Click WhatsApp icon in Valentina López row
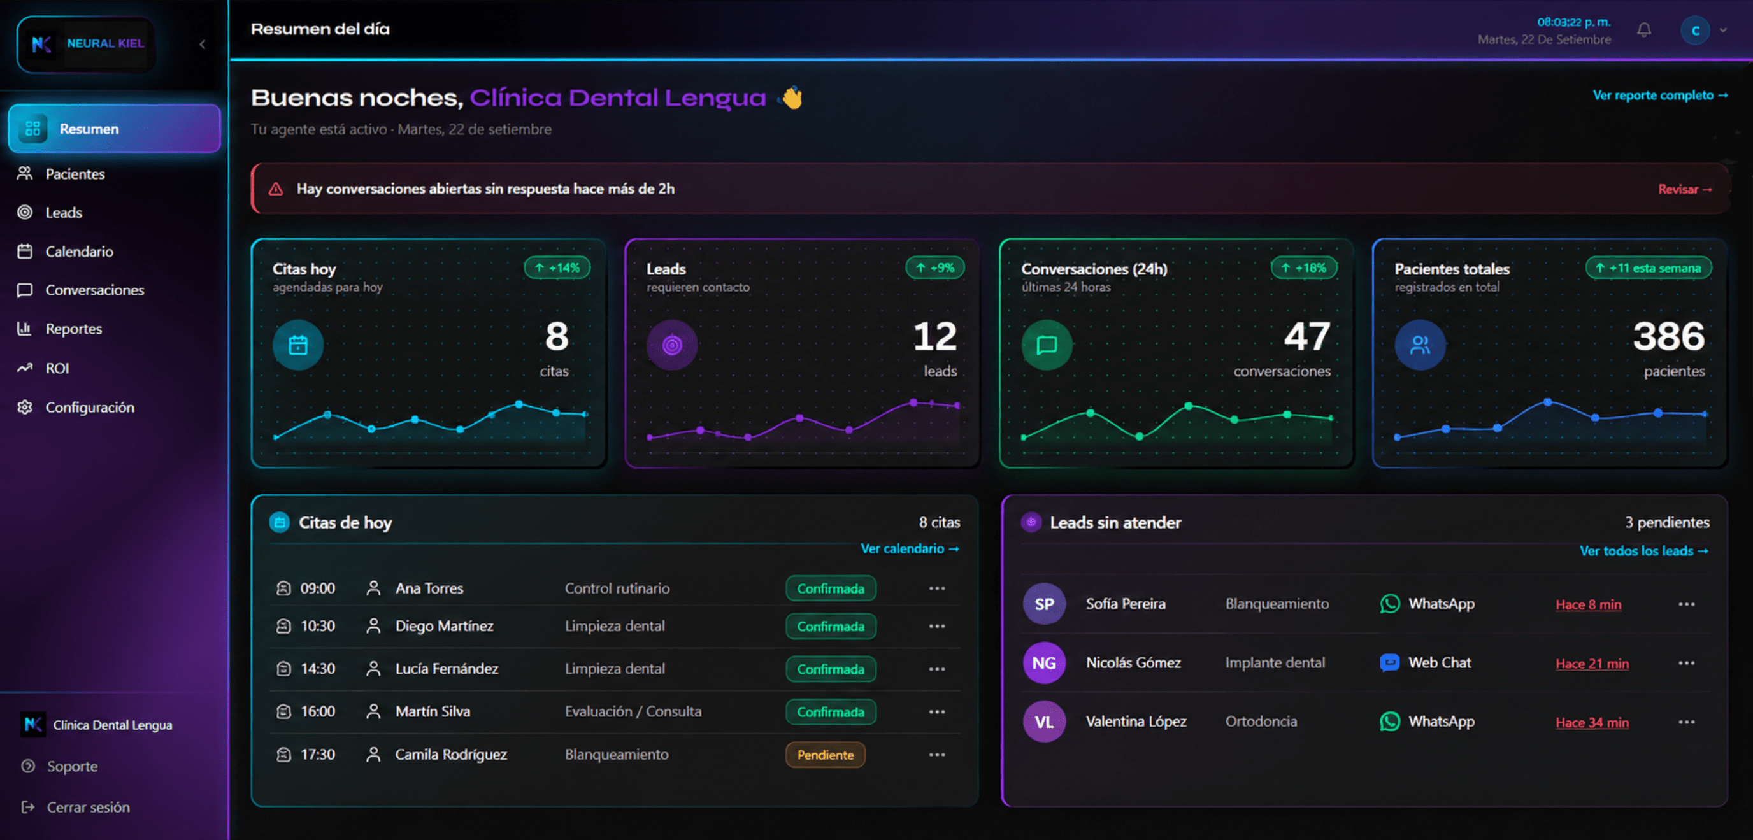1753x840 pixels. coord(1390,722)
